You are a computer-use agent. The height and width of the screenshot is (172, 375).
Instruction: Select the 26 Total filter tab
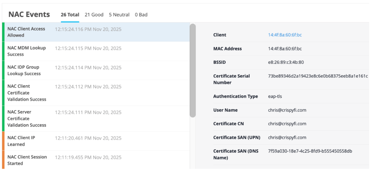point(70,15)
